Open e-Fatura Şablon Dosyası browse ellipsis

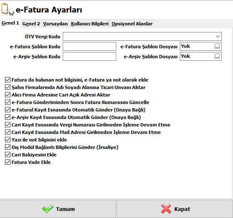point(217,47)
